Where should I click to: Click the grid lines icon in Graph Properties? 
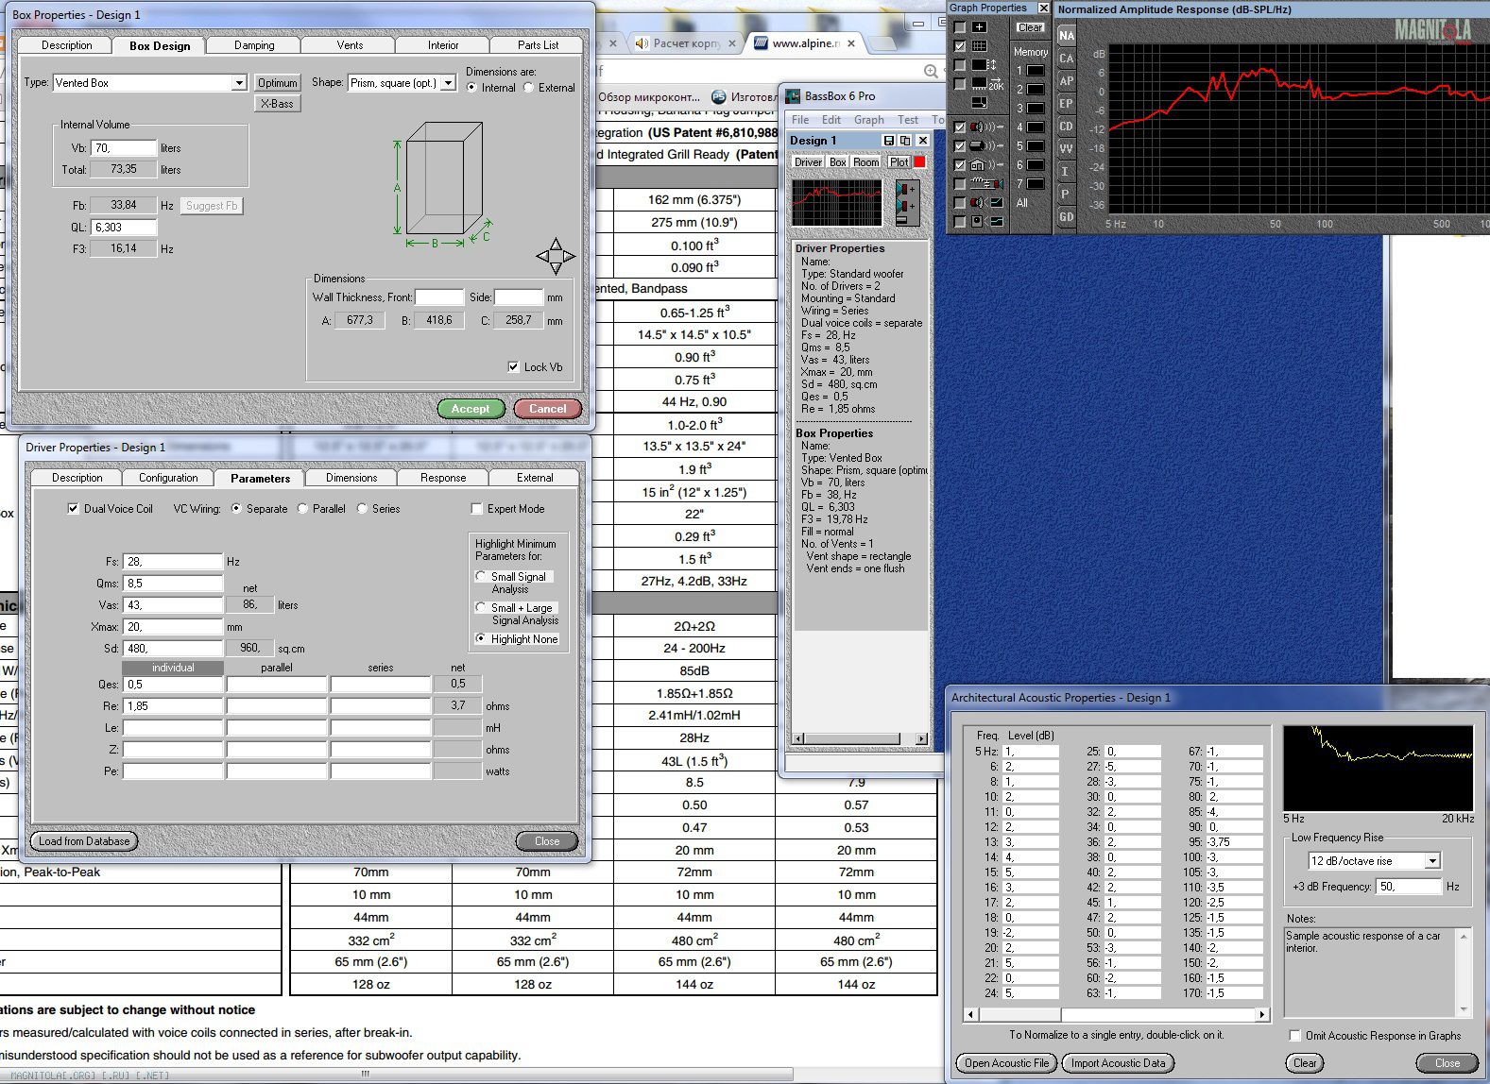(x=980, y=46)
